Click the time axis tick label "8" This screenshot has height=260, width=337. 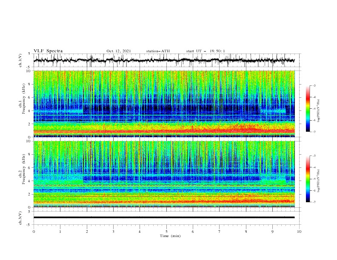point(246,232)
